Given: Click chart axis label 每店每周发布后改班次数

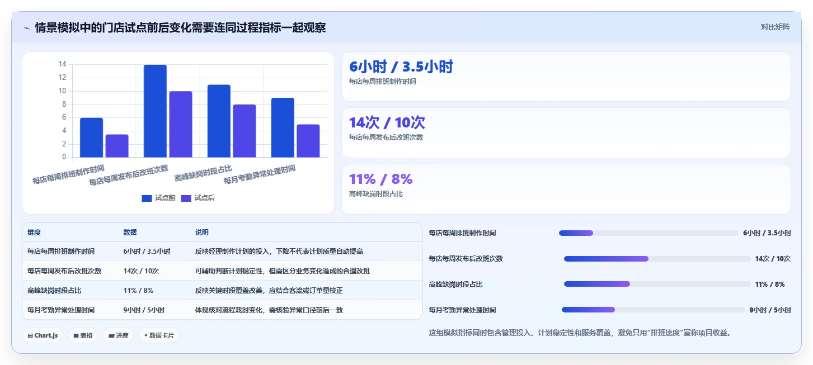Looking at the screenshot, I should (x=129, y=175).
